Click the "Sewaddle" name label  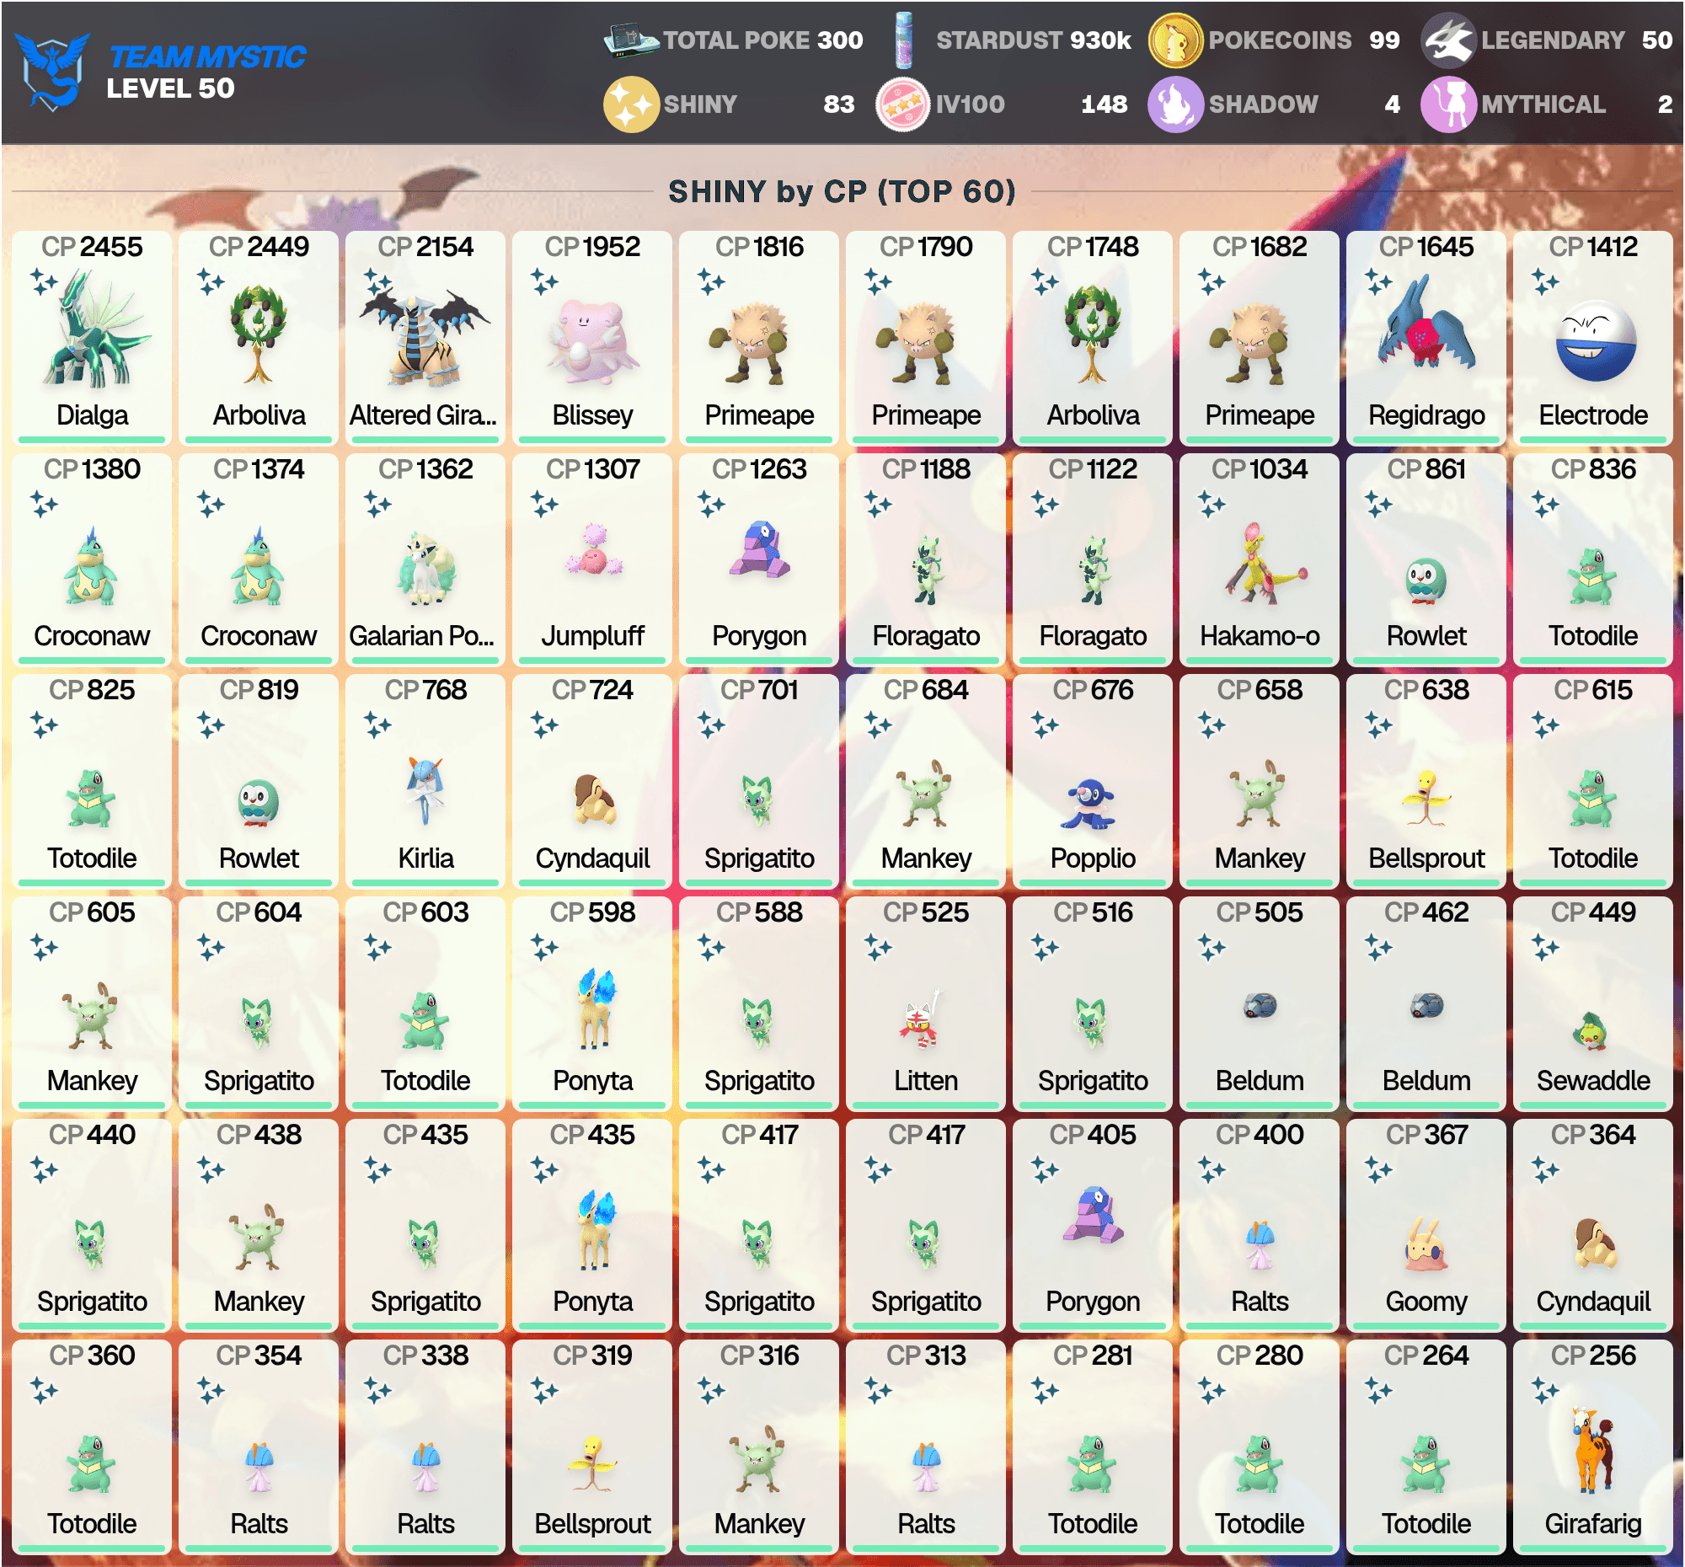pyautogui.click(x=1593, y=1081)
